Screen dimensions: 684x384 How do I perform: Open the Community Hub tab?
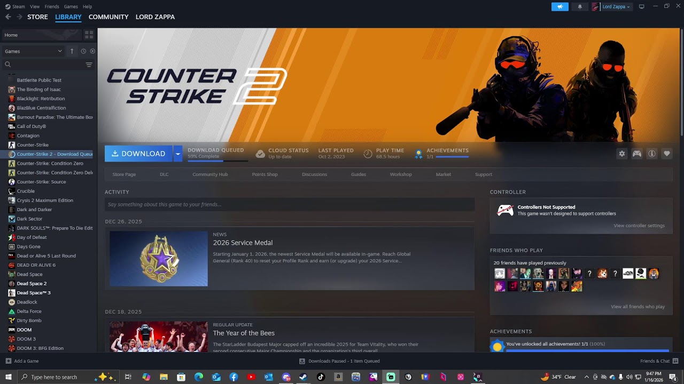(210, 174)
